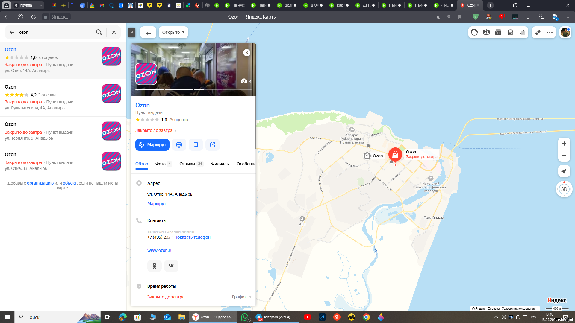Switch to the Особенности tab
Screen dimensions: 575x323
[246, 164]
